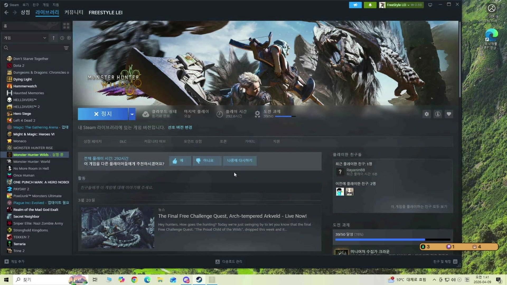Open game settings gear icon
The image size is (507, 285).
click(426, 114)
